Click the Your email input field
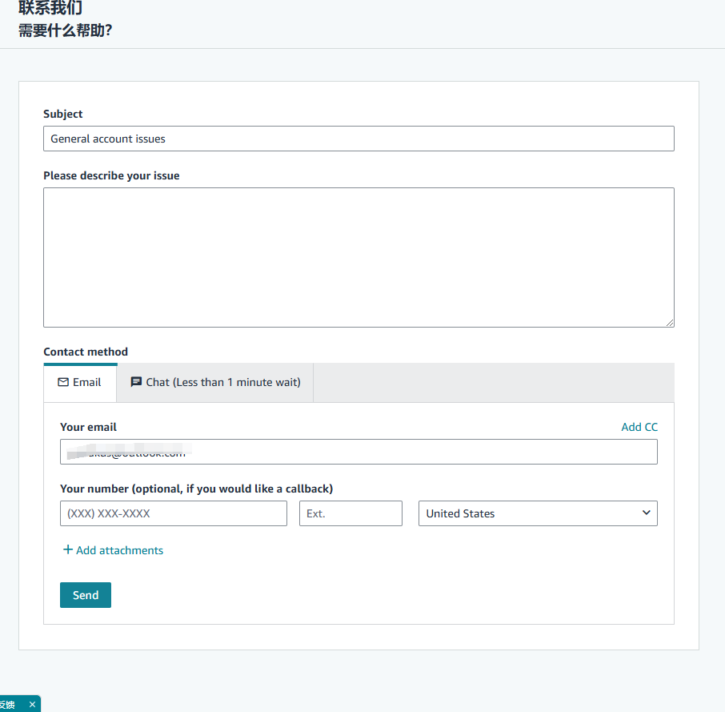The height and width of the screenshot is (712, 725). click(358, 452)
